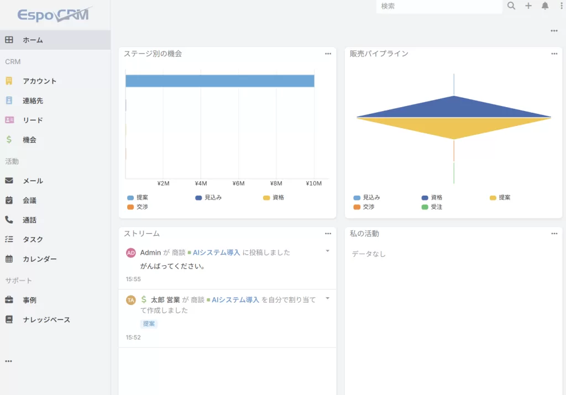Viewport: 566px width, 395px height.
Task: Select ホーム in the sidebar
Action: pos(33,40)
